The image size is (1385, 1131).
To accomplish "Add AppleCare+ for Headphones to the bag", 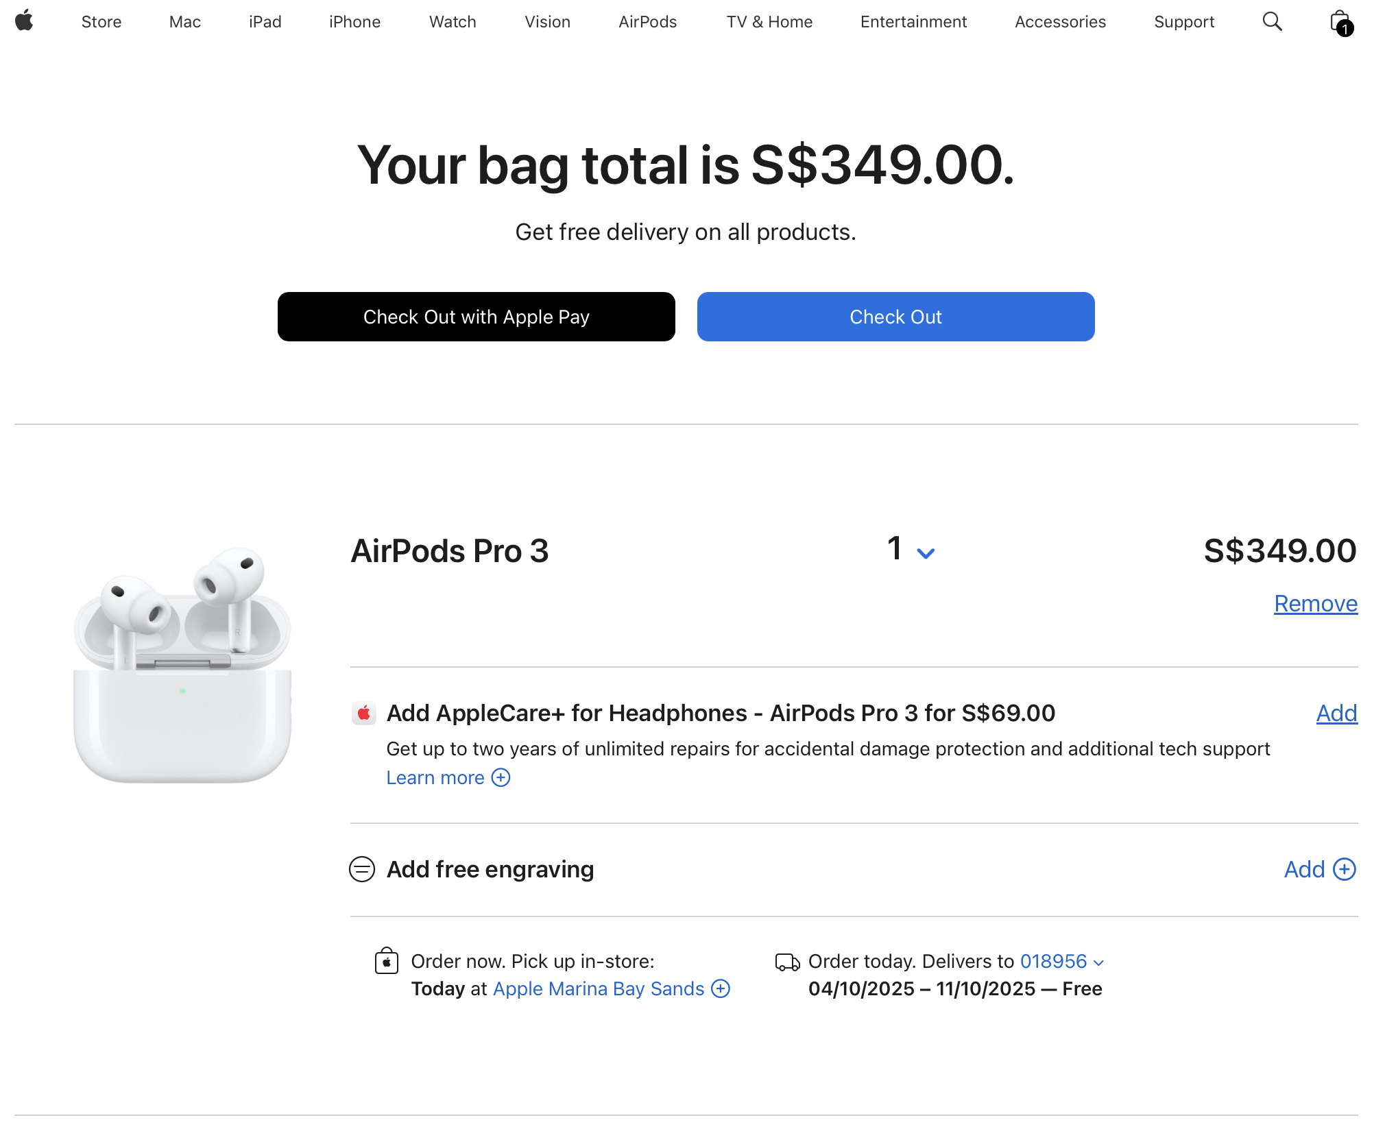I will (x=1336, y=714).
